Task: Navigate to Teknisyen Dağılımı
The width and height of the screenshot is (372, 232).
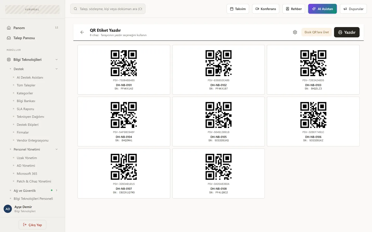Action: click(30, 117)
